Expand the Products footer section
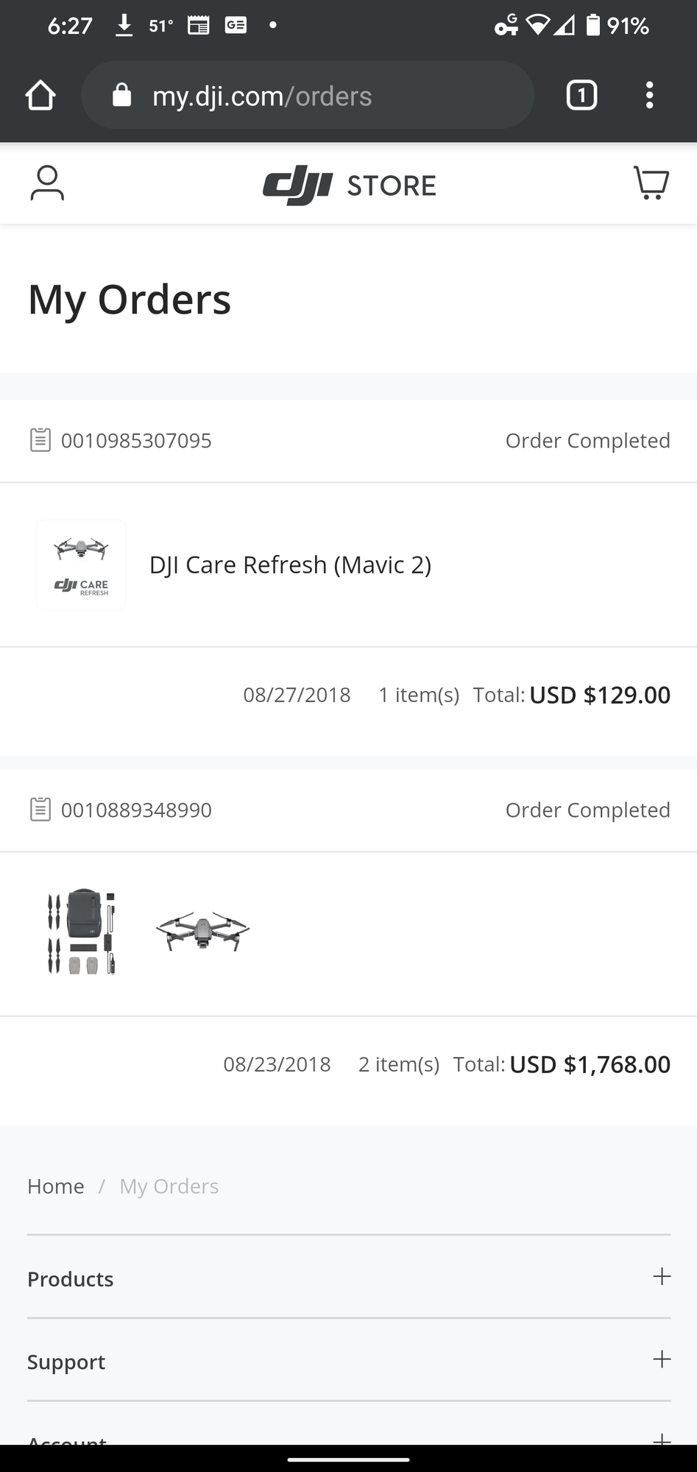This screenshot has height=1472, width=697. pyautogui.click(x=662, y=1277)
